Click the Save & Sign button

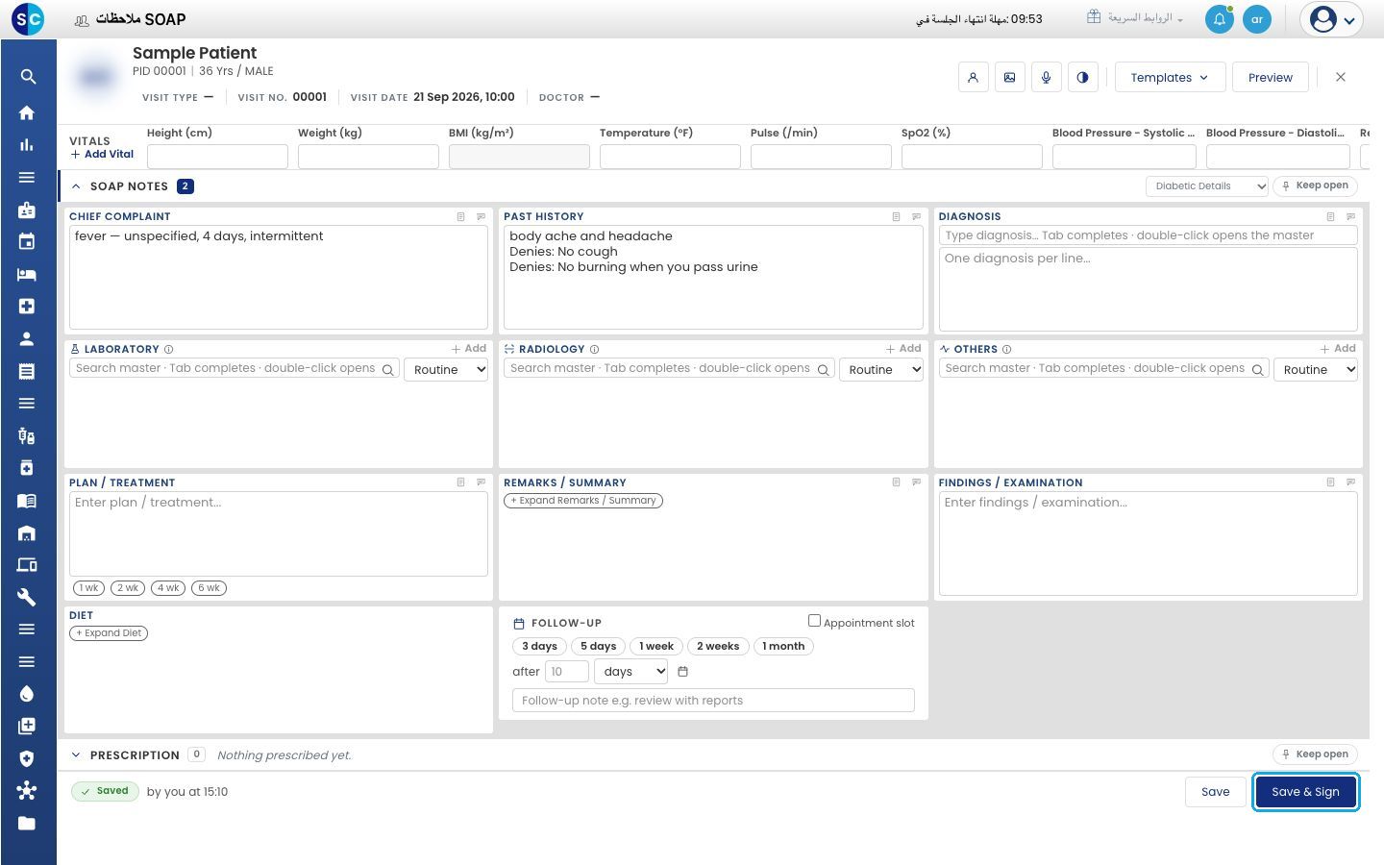[x=1305, y=792]
